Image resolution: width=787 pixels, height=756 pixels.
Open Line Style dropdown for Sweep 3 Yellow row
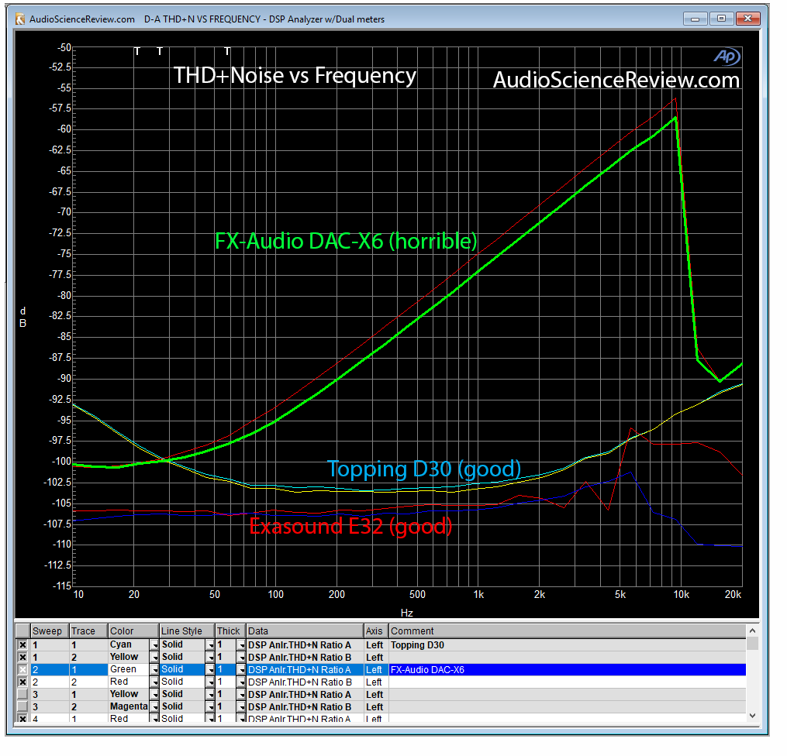[x=211, y=694]
